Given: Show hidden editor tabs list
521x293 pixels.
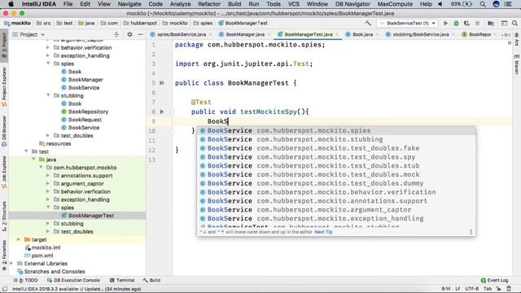Looking at the screenshot, I should tap(506, 34).
